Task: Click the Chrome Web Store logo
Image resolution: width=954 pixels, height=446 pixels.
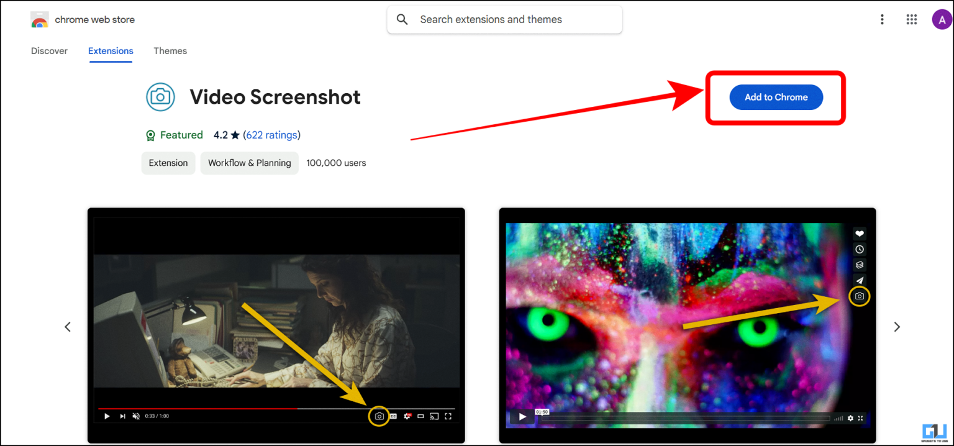Action: [40, 19]
